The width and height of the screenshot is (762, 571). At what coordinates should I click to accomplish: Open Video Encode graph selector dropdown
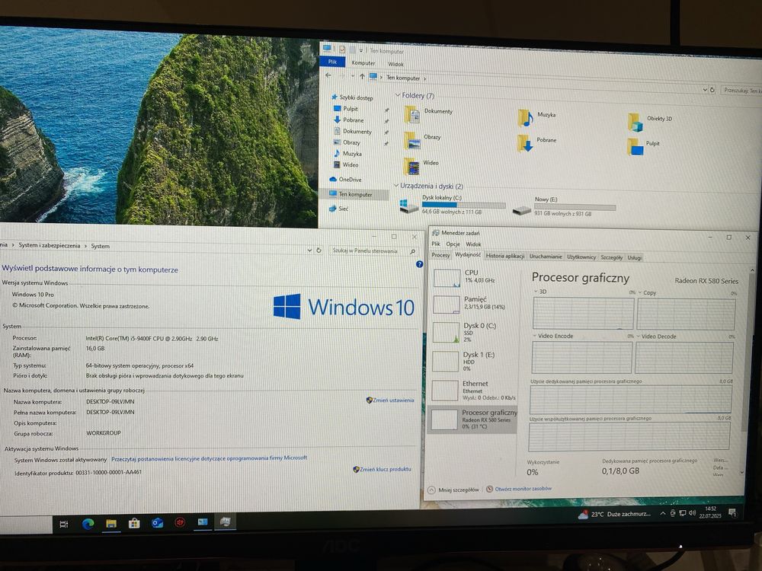(535, 336)
